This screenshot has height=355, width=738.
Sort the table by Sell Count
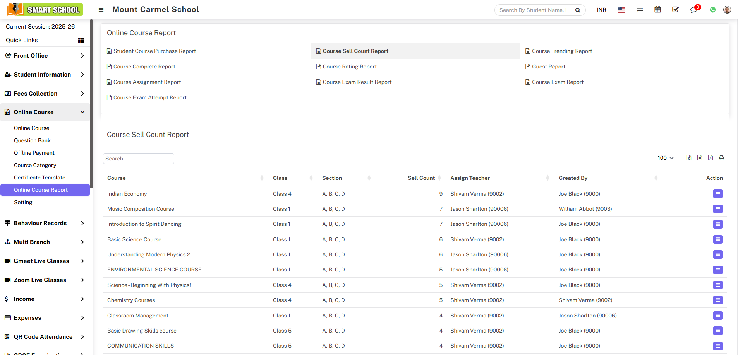421,178
